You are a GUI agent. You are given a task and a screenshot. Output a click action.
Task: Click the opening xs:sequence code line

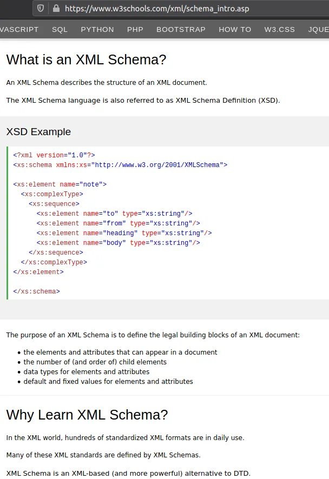point(54,204)
